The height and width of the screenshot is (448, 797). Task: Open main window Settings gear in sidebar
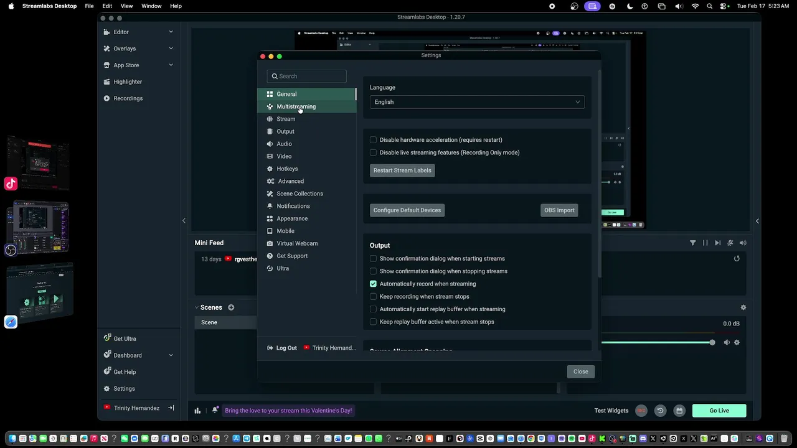tap(107, 388)
